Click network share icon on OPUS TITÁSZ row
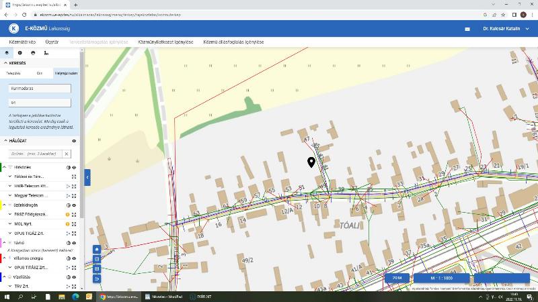The width and height of the screenshot is (538, 302). click(x=68, y=268)
